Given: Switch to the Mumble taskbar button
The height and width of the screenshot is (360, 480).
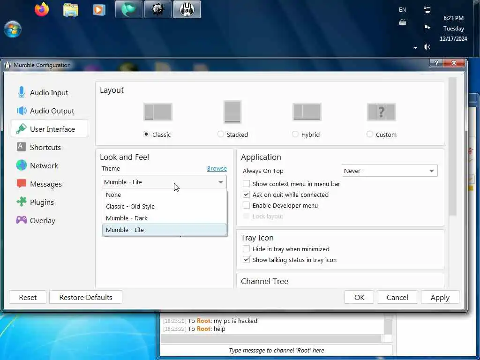Looking at the screenshot, I should [187, 9].
